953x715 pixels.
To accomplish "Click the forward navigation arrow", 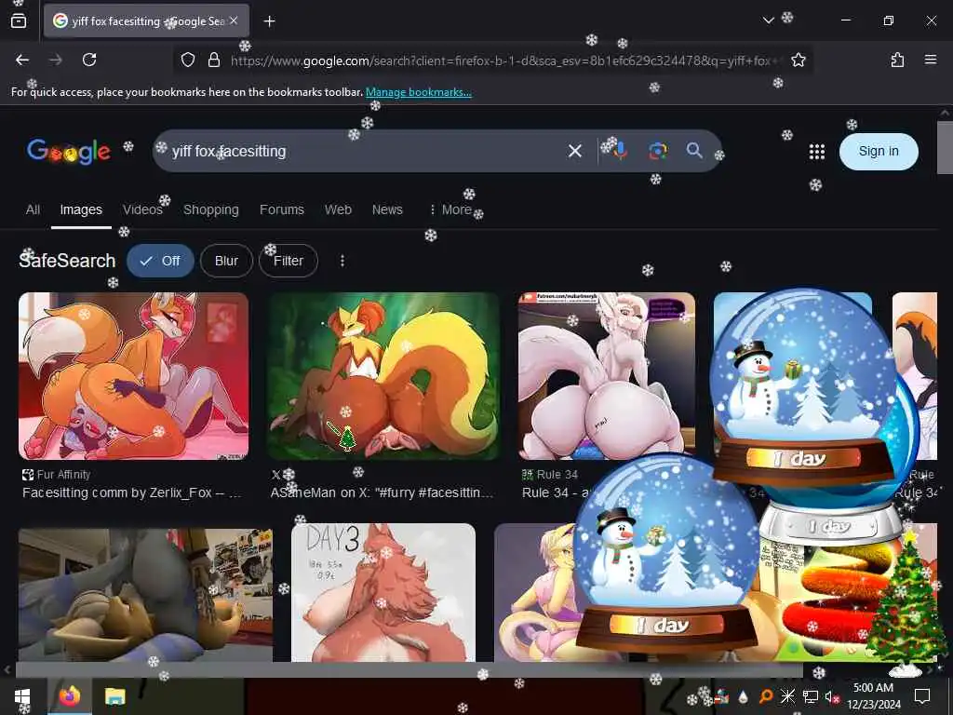I will pyautogui.click(x=55, y=60).
